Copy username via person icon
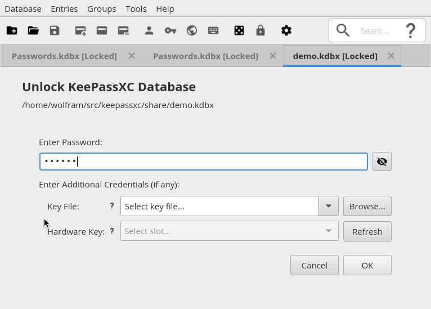431x309 pixels. tap(149, 30)
